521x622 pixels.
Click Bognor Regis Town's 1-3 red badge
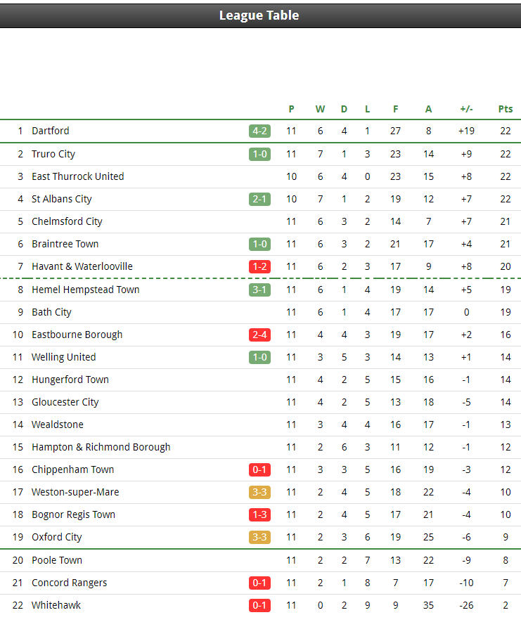pos(259,514)
